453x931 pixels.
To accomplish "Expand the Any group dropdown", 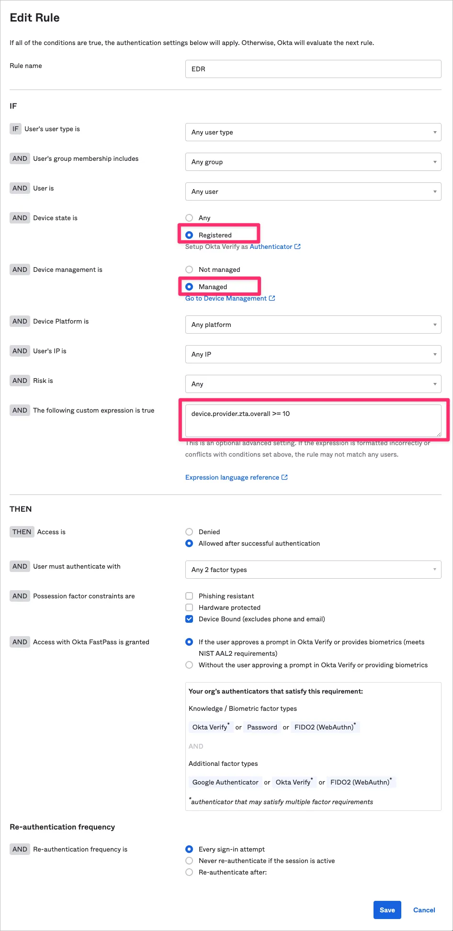I will 313,162.
